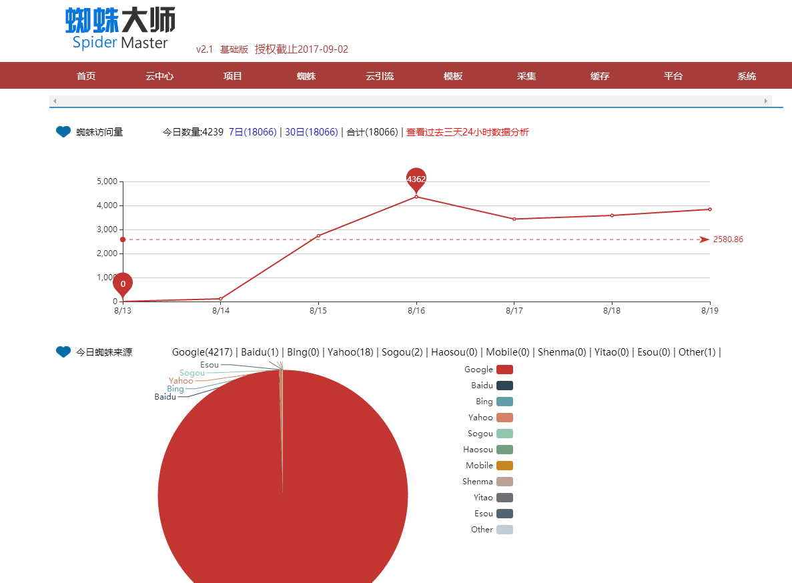Click the Mobile orange legend swatch

point(504,466)
